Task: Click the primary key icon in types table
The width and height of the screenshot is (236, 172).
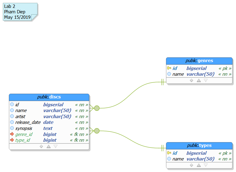Action: pos(169,153)
